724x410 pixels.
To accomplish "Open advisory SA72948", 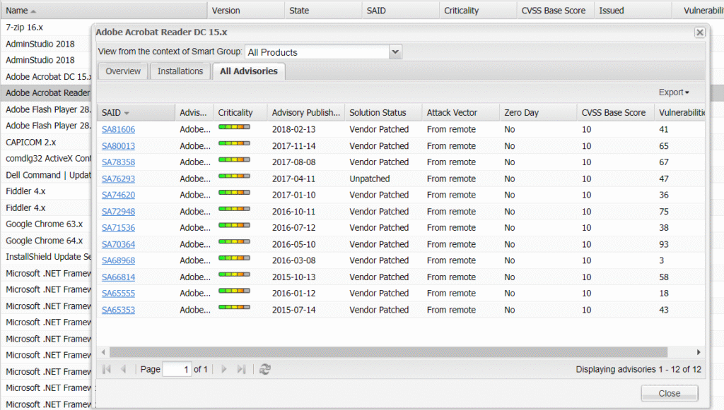I will click(119, 212).
